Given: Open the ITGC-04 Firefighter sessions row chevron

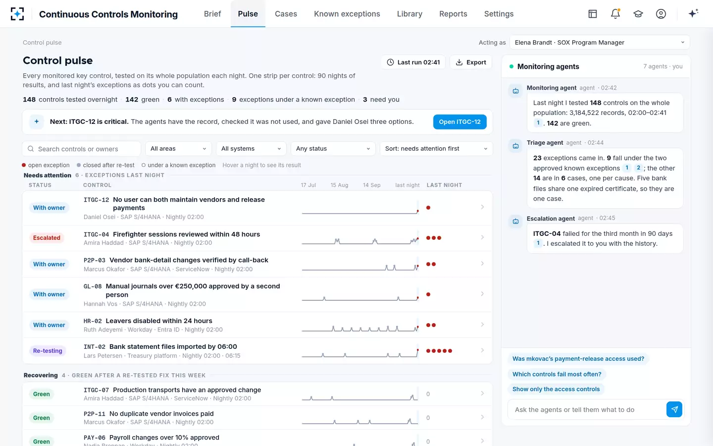Looking at the screenshot, I should tap(482, 237).
